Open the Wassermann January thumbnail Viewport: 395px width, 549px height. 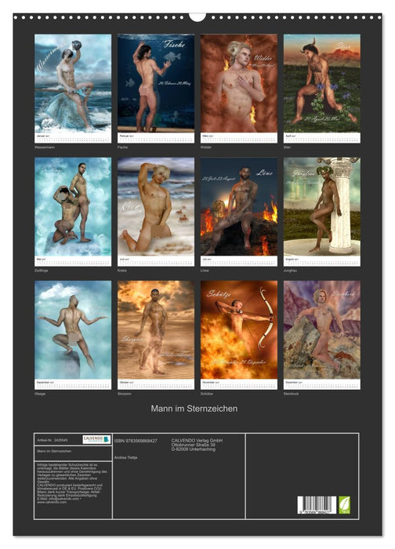coord(73,88)
